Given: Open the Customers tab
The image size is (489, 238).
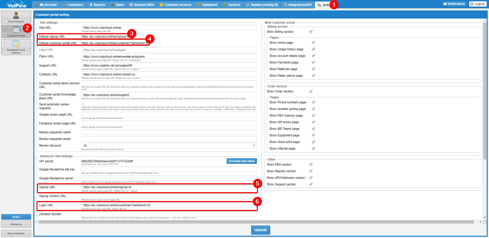Looking at the screenshot, I should click(x=73, y=5).
